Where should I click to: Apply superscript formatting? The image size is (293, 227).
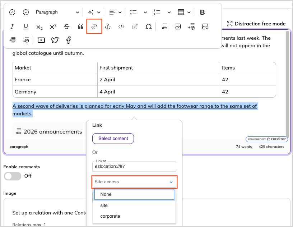(x=53, y=26)
